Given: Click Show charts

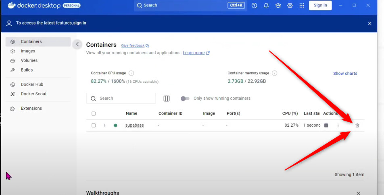Looking at the screenshot, I should click(x=345, y=74).
